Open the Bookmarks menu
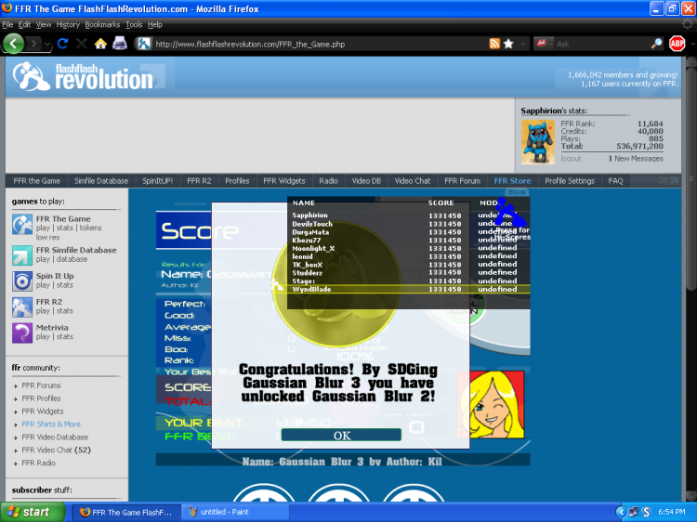Image resolution: width=697 pixels, height=522 pixels. (x=102, y=24)
